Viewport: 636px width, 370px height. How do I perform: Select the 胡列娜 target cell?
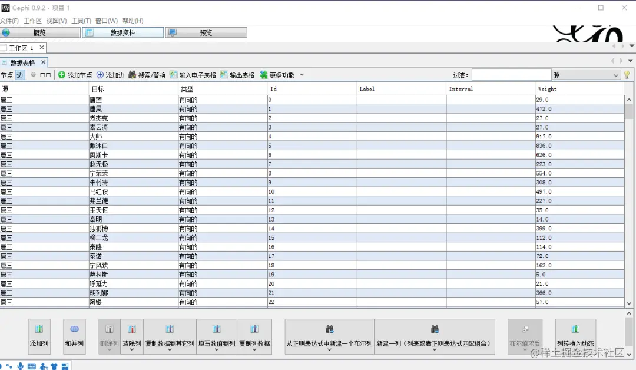pyautogui.click(x=134, y=293)
